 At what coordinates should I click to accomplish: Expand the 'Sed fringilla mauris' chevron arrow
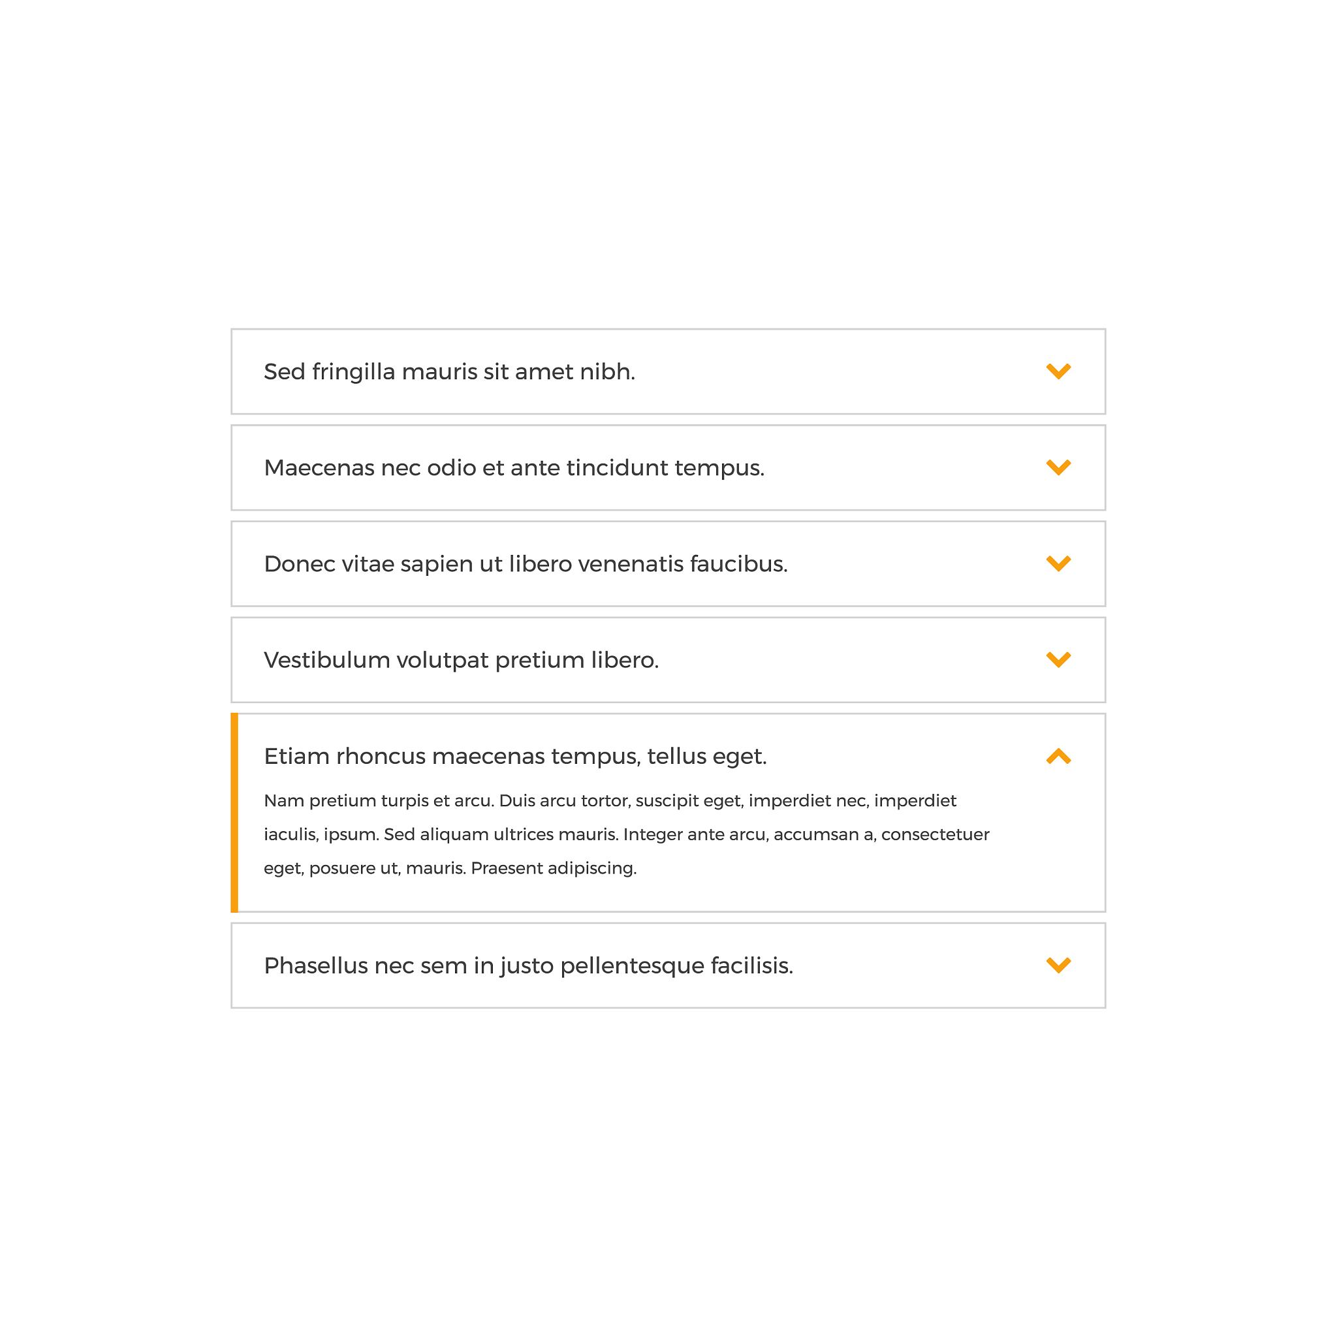tap(1058, 371)
